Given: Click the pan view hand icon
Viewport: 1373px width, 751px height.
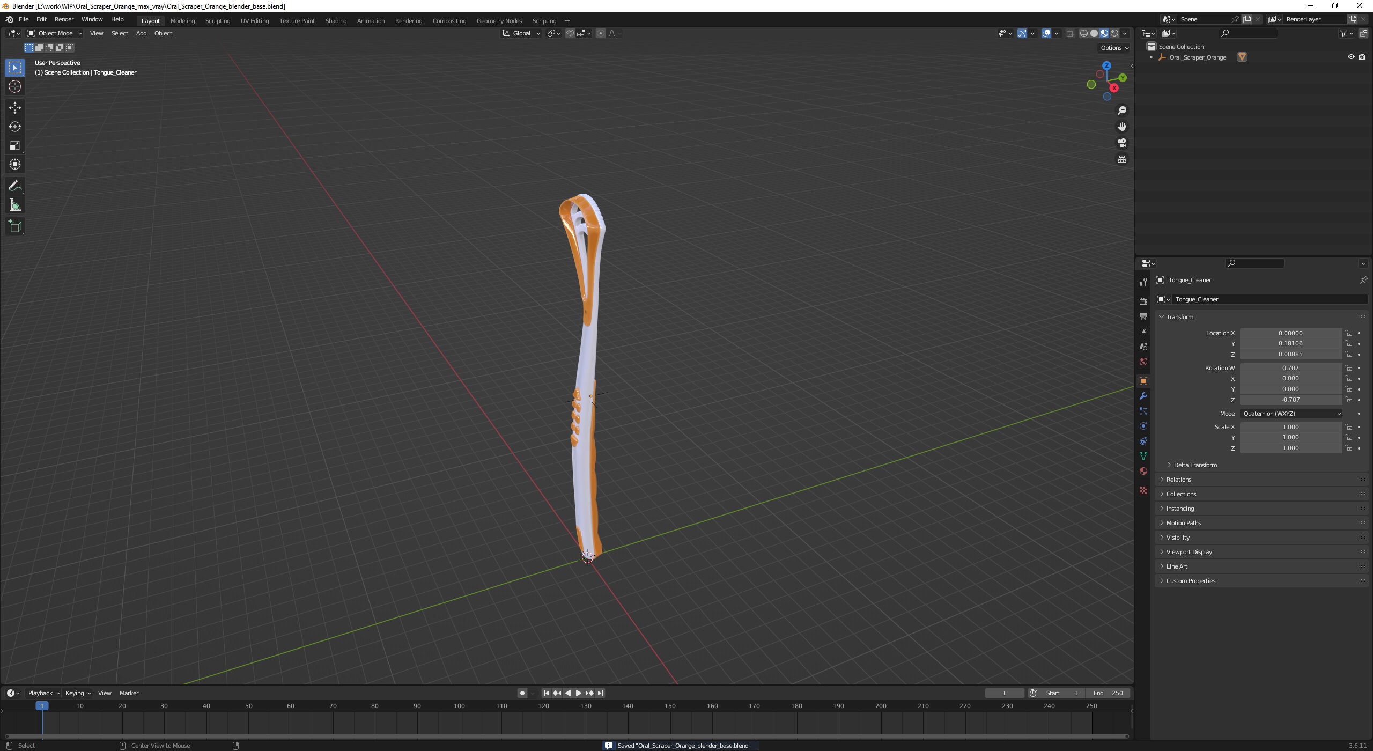Looking at the screenshot, I should point(1121,127).
